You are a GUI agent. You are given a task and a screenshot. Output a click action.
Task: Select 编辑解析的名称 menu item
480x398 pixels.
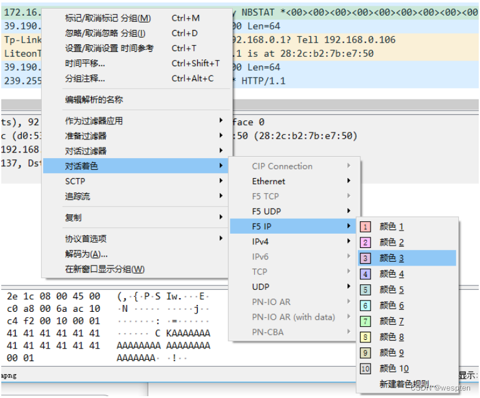click(x=136, y=99)
